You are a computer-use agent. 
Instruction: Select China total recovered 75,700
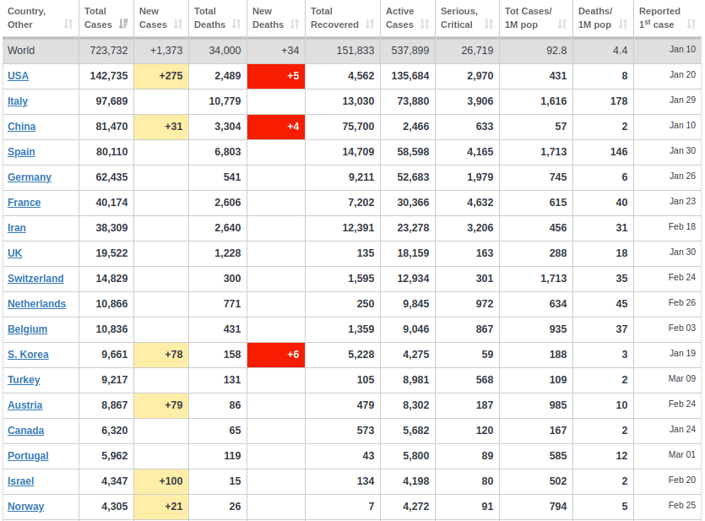(358, 127)
